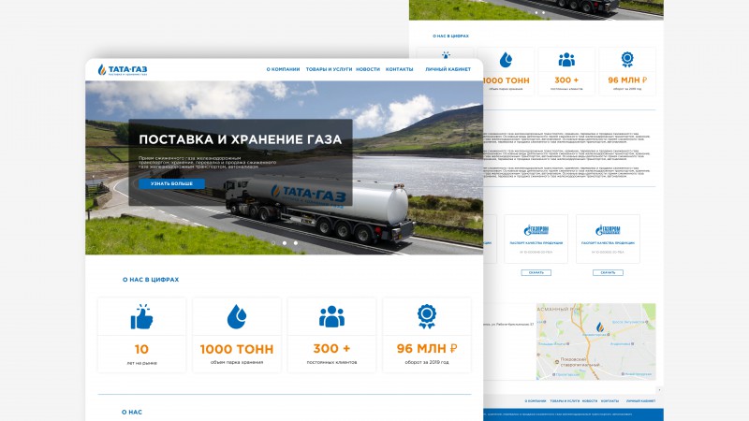Click the people icon in background page stats
Screen dimensions: 749x421
coord(566,60)
